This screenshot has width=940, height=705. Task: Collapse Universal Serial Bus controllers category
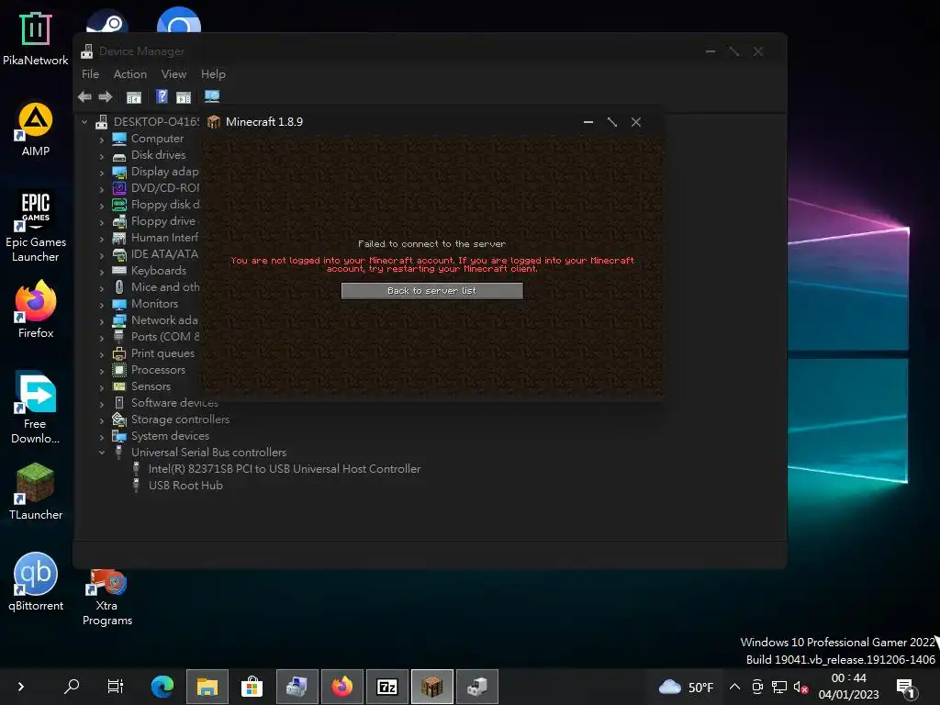pyautogui.click(x=101, y=453)
